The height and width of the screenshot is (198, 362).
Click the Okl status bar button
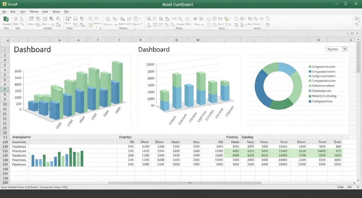tap(349, 187)
